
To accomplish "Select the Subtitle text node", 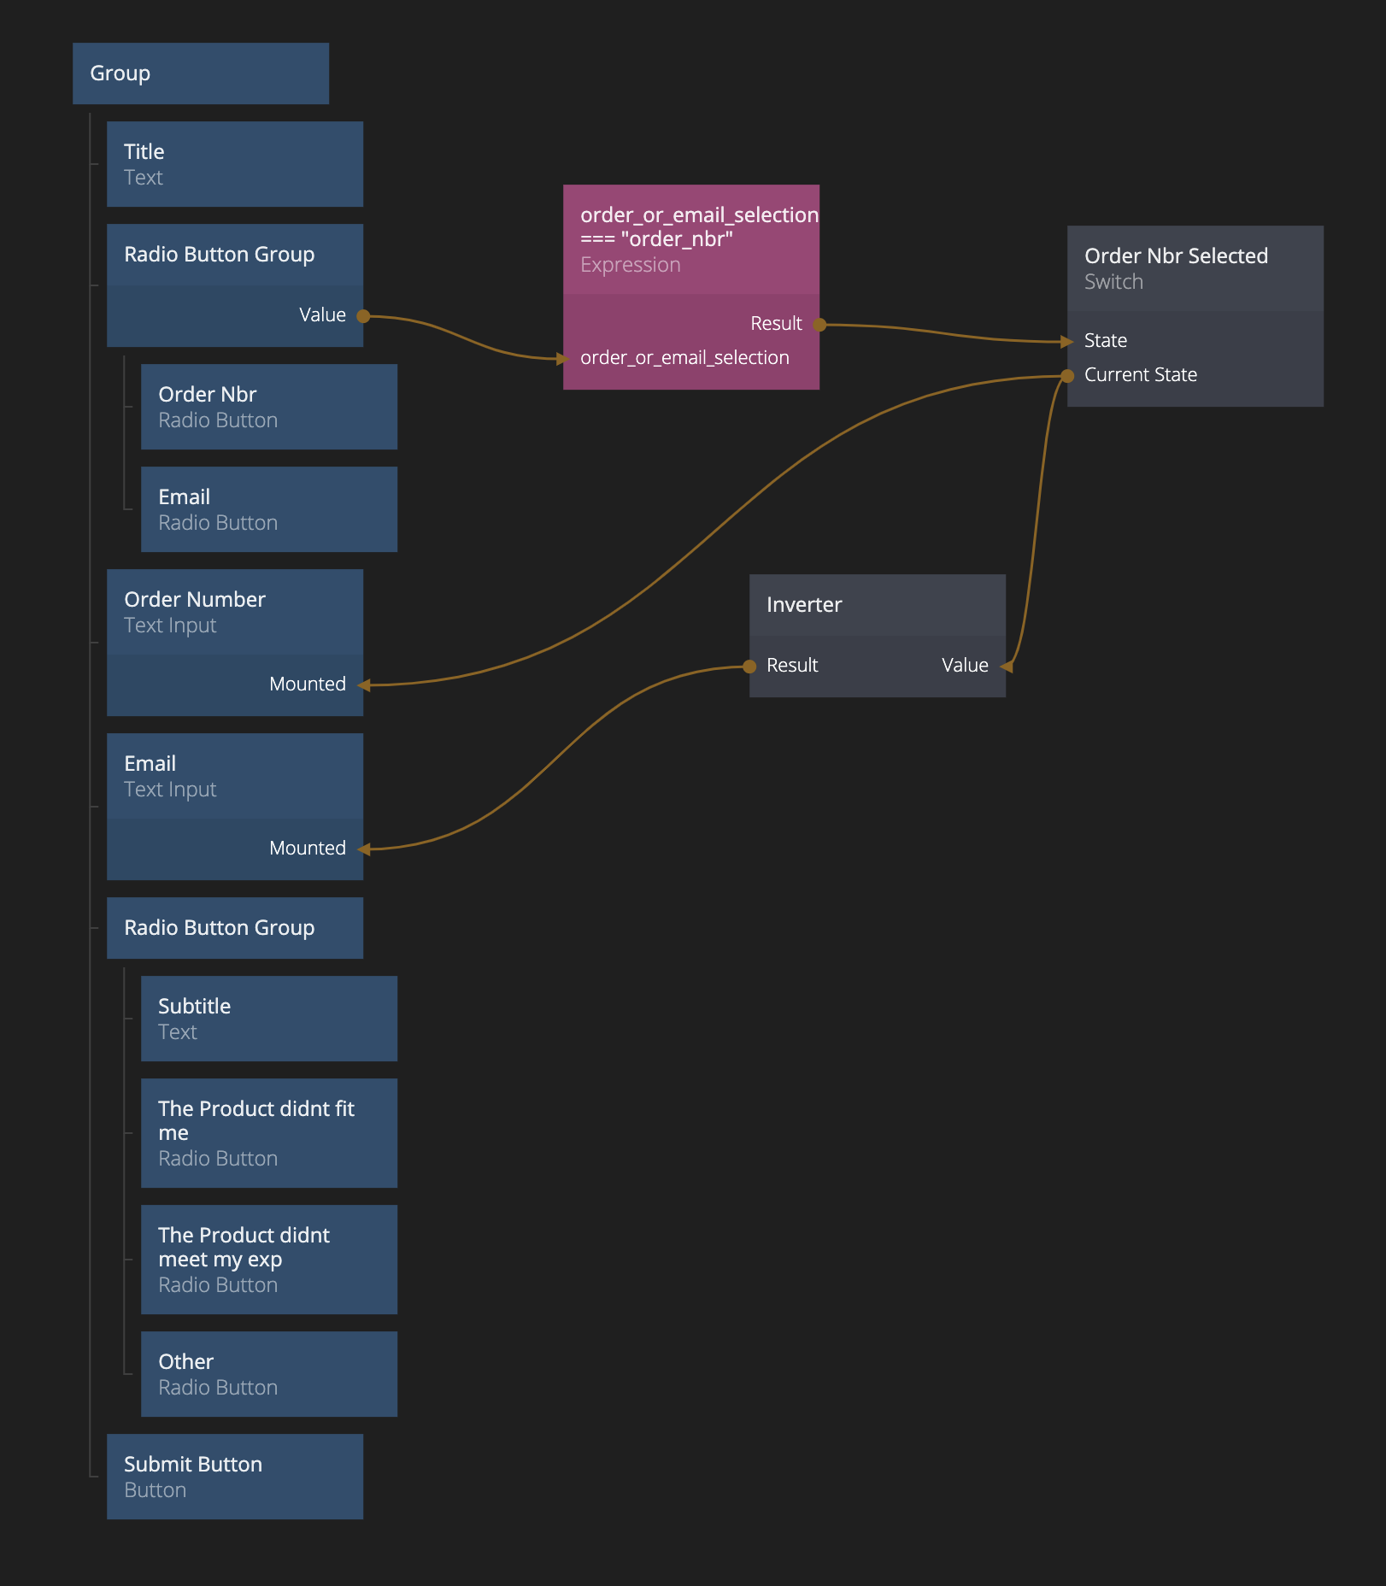I will coord(268,1019).
